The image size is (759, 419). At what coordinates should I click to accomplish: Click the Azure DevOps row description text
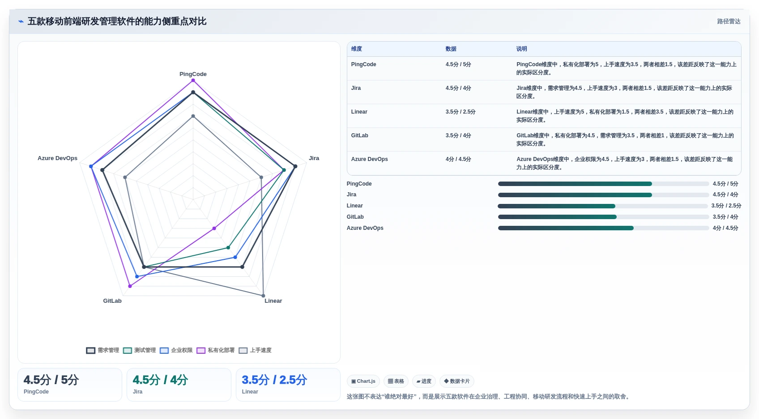coord(625,163)
